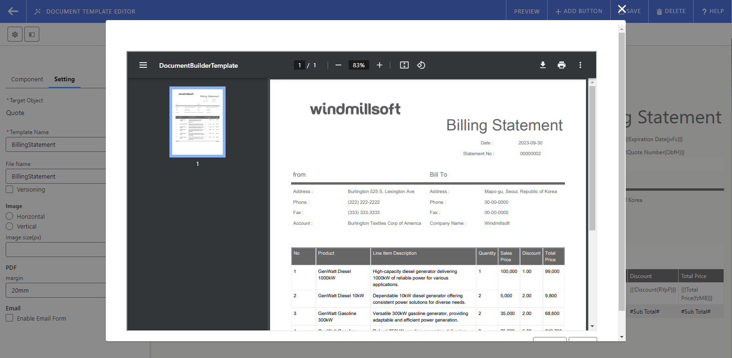Viewport: 732px width, 358px height.
Task: Click the fit to page icon
Action: pyautogui.click(x=404, y=65)
